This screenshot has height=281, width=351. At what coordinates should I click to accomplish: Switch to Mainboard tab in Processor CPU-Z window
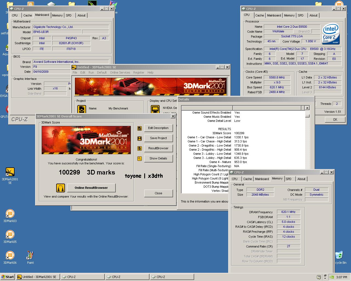274,15
